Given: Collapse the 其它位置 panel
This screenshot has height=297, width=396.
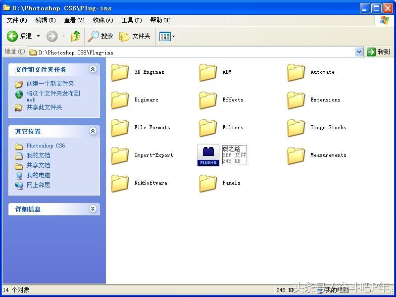Looking at the screenshot, I should [93, 131].
